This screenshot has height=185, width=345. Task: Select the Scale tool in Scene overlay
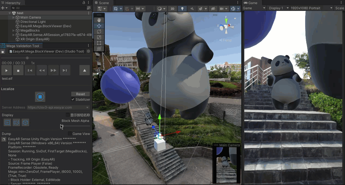(x=99, y=37)
